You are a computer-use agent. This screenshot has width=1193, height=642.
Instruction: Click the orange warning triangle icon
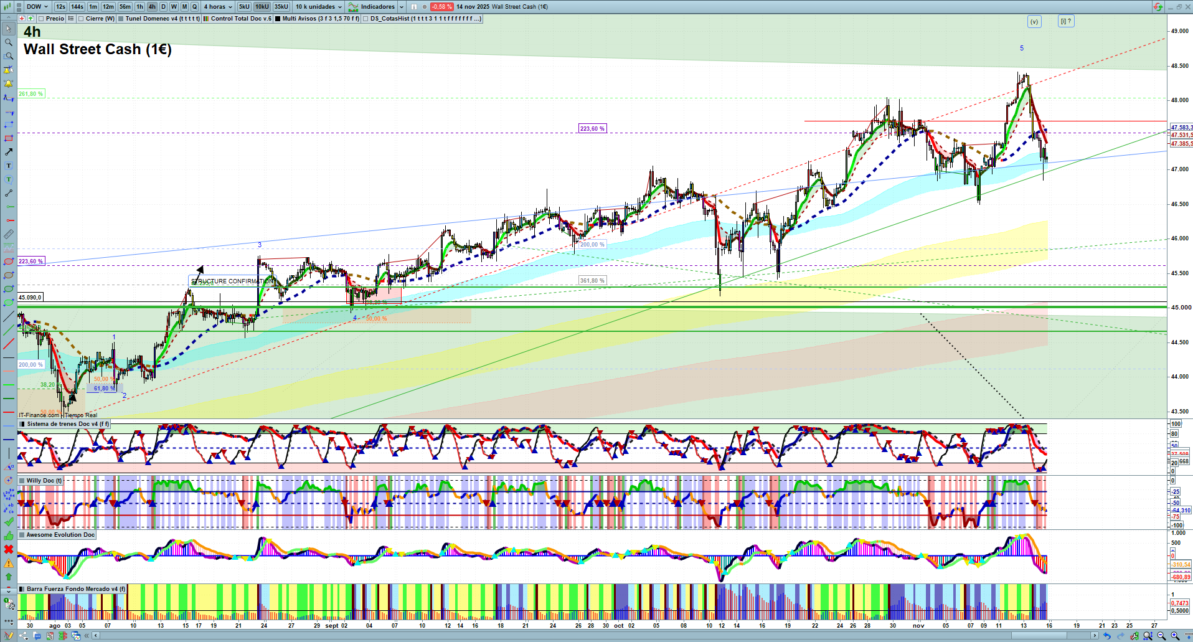pyautogui.click(x=9, y=563)
